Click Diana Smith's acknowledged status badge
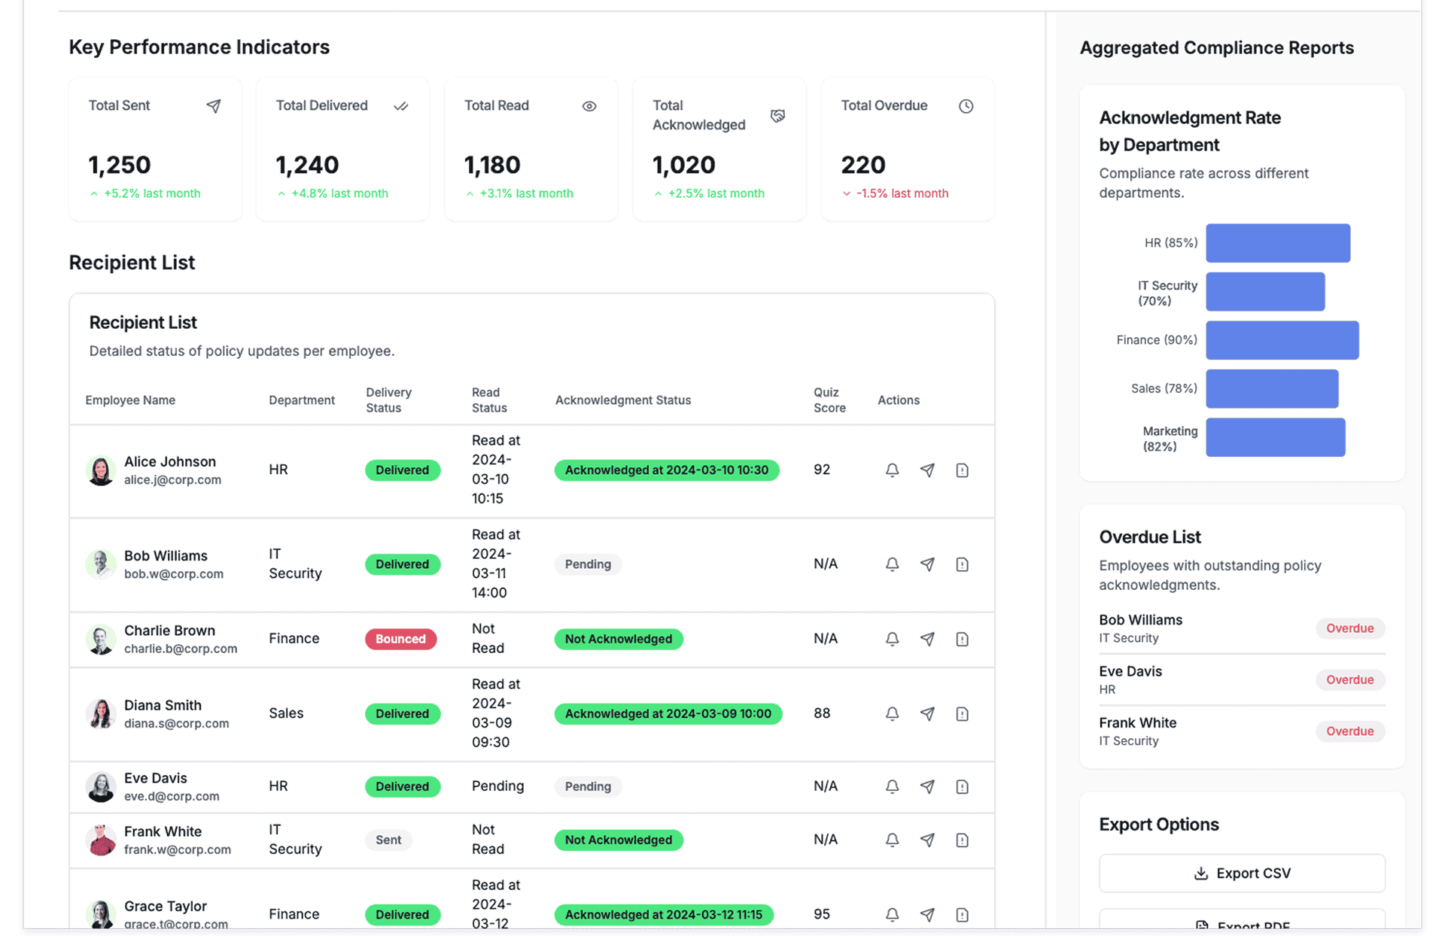 pyautogui.click(x=668, y=713)
